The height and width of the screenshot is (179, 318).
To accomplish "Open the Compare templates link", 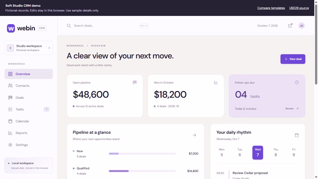I will [271, 8].
